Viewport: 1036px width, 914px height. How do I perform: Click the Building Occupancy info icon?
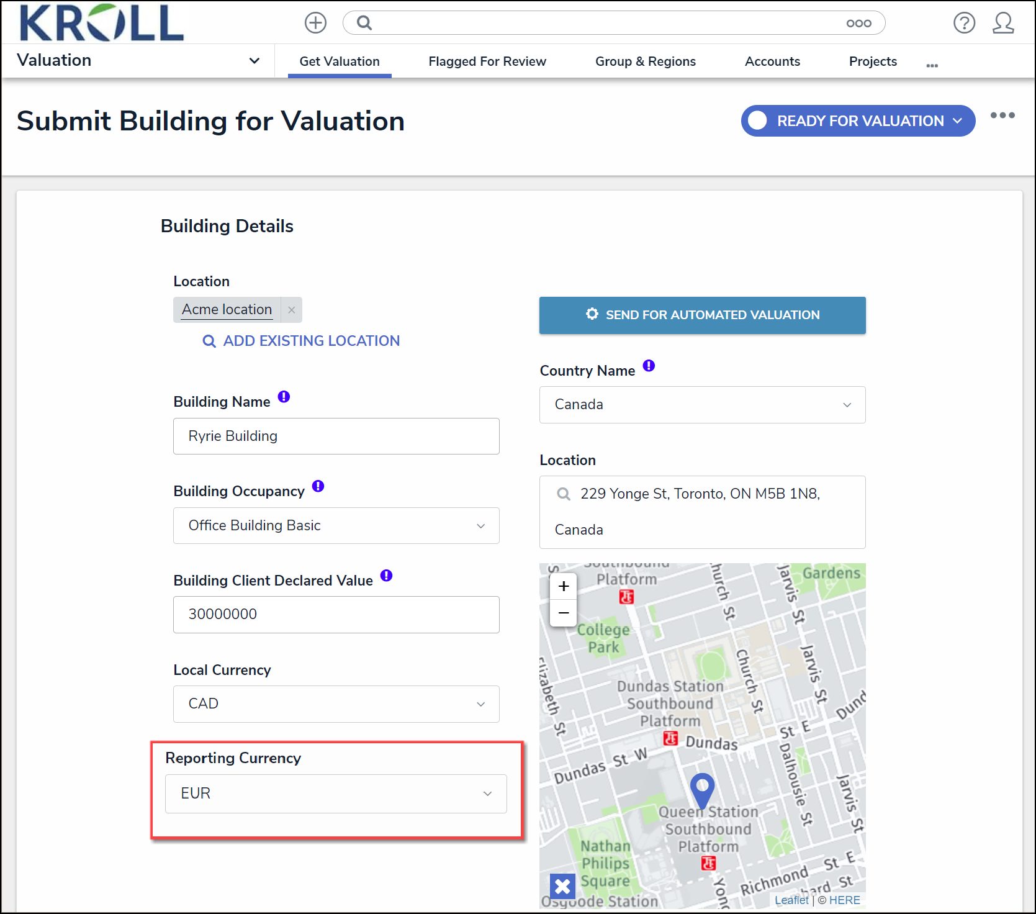coord(318,486)
